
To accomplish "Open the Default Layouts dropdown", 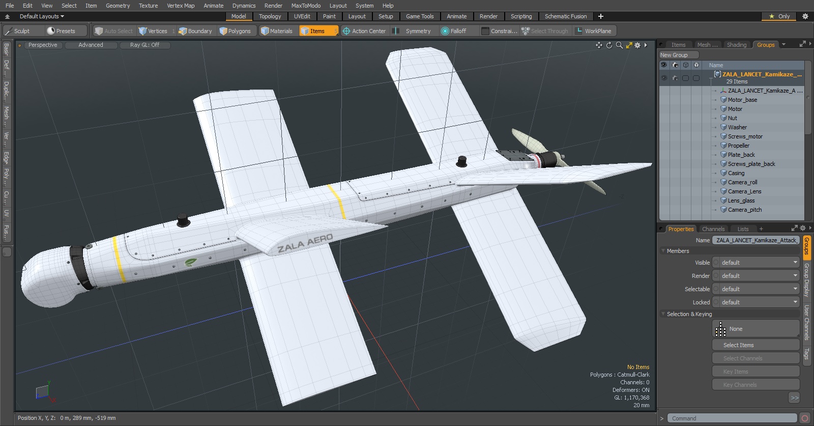I will coord(42,16).
